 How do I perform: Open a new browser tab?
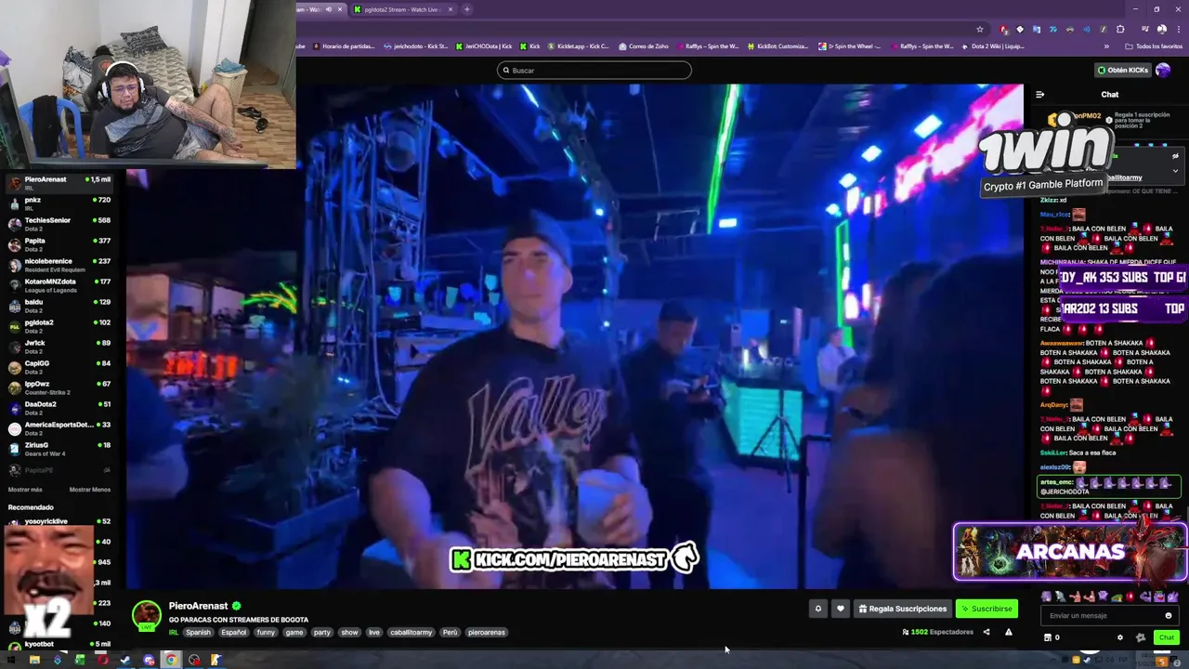[466, 9]
